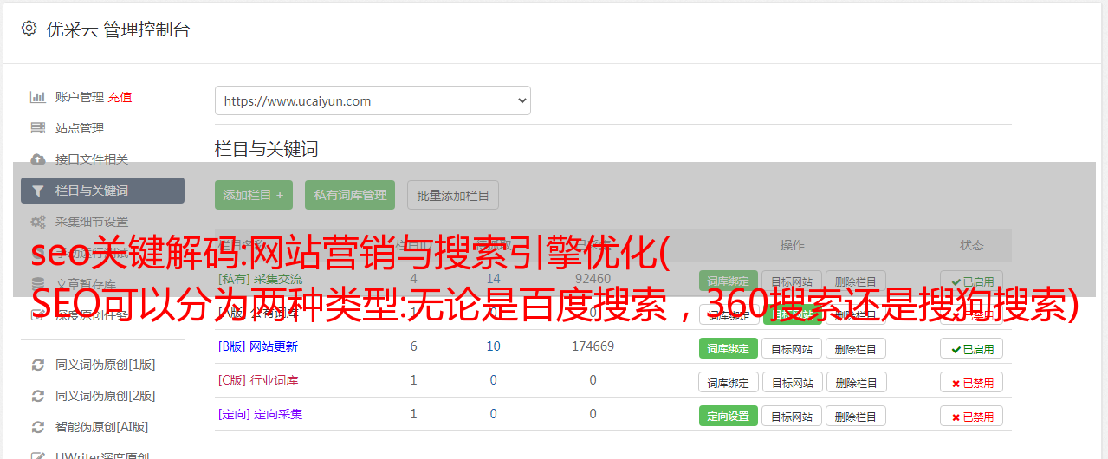The image size is (1108, 459).
Task: Toggle 已禁用 status for 行业词库
Action: coord(972,382)
